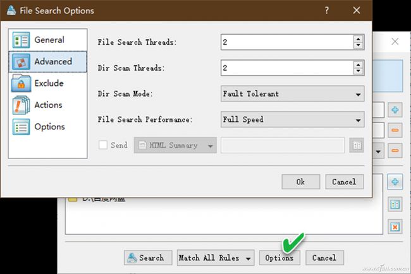
Task: Click the blue plus add-directory icon
Action: coord(395,182)
